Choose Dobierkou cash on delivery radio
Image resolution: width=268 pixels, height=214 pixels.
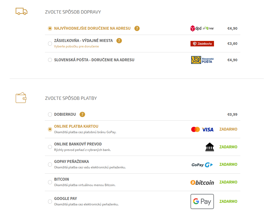tap(50, 114)
